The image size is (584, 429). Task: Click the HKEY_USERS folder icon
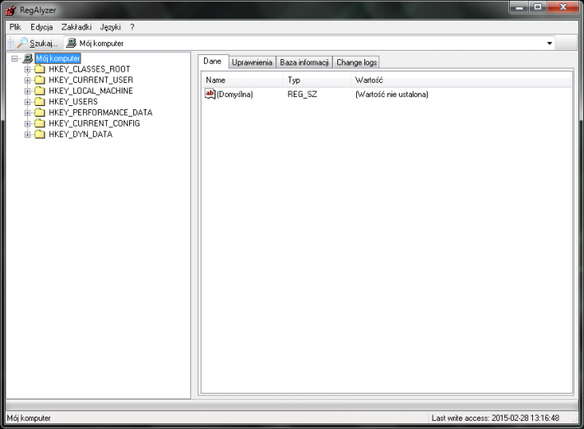(x=39, y=102)
